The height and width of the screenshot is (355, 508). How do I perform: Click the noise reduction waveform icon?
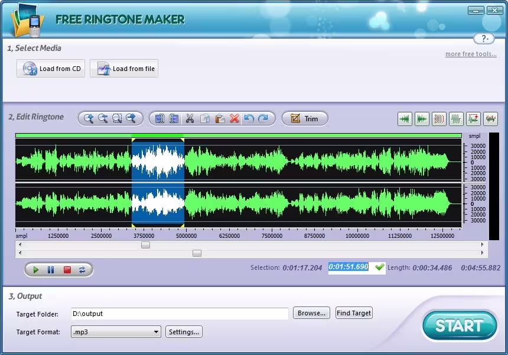[x=490, y=119]
